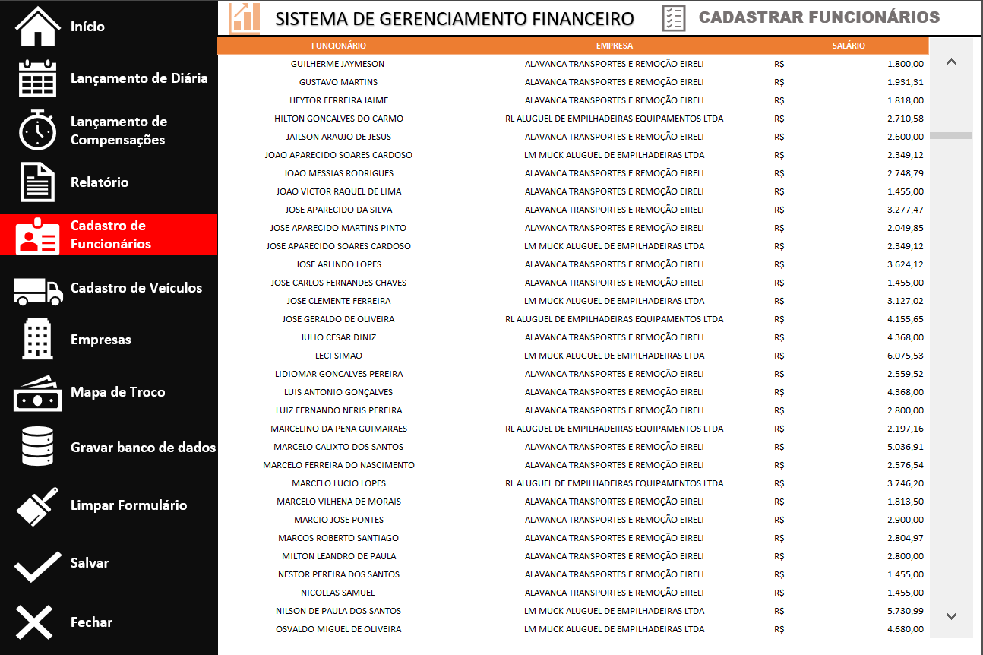Select employee row LECI SIMAO

click(339, 356)
